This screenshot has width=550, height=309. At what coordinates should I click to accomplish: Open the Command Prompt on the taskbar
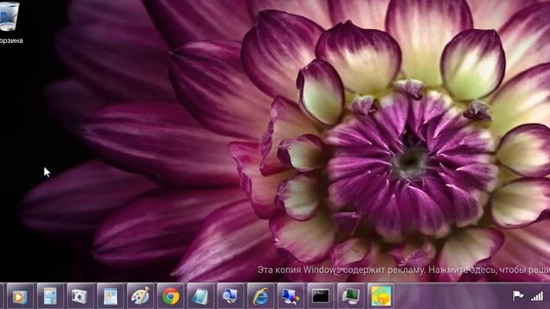click(x=321, y=296)
